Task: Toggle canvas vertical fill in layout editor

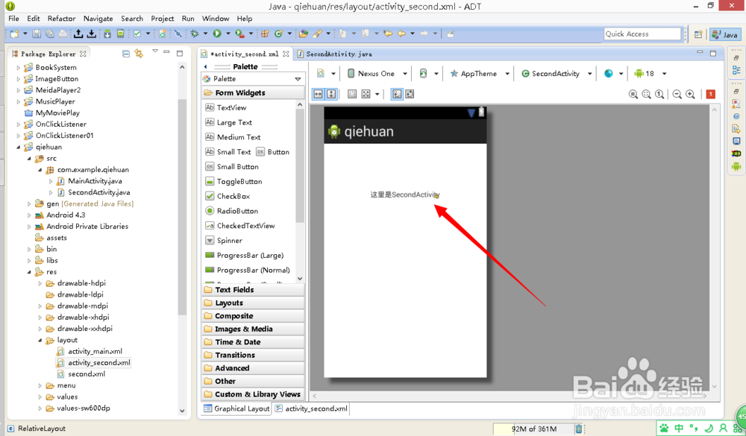Action: click(x=331, y=93)
